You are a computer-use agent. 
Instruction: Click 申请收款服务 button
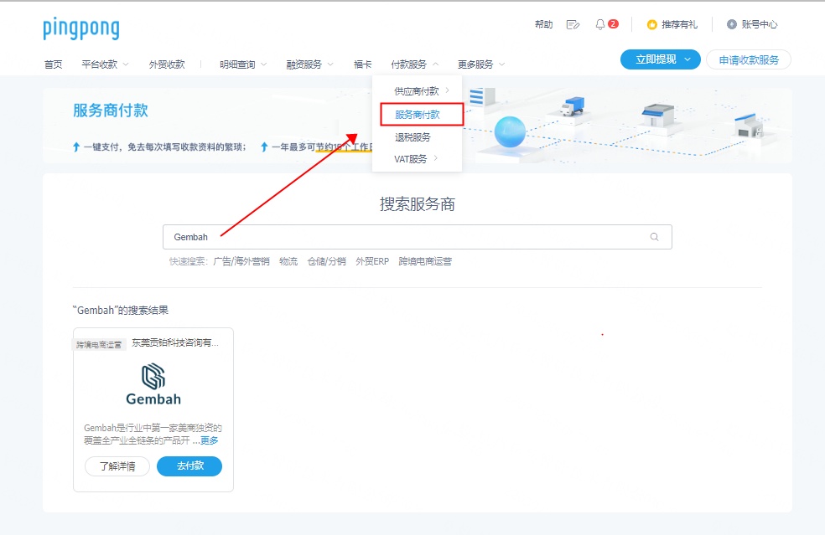point(748,60)
